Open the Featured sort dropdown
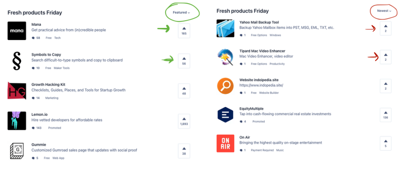Image resolution: width=403 pixels, height=173 pixels. coord(181,13)
